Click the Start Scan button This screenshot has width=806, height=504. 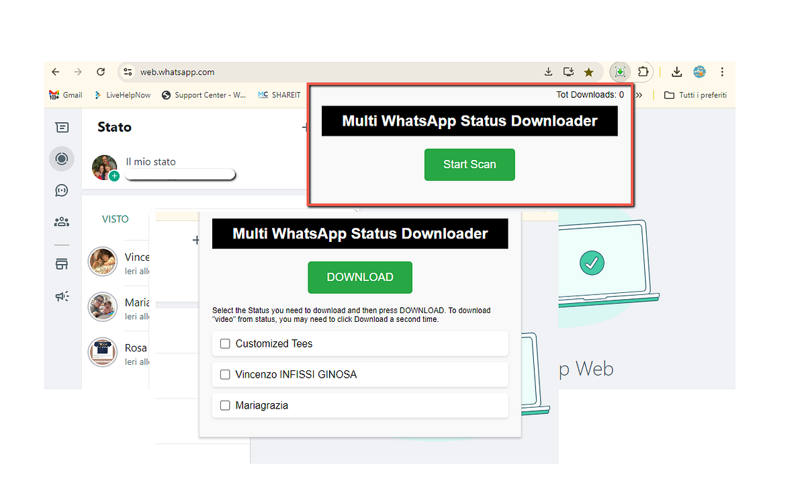tap(469, 165)
